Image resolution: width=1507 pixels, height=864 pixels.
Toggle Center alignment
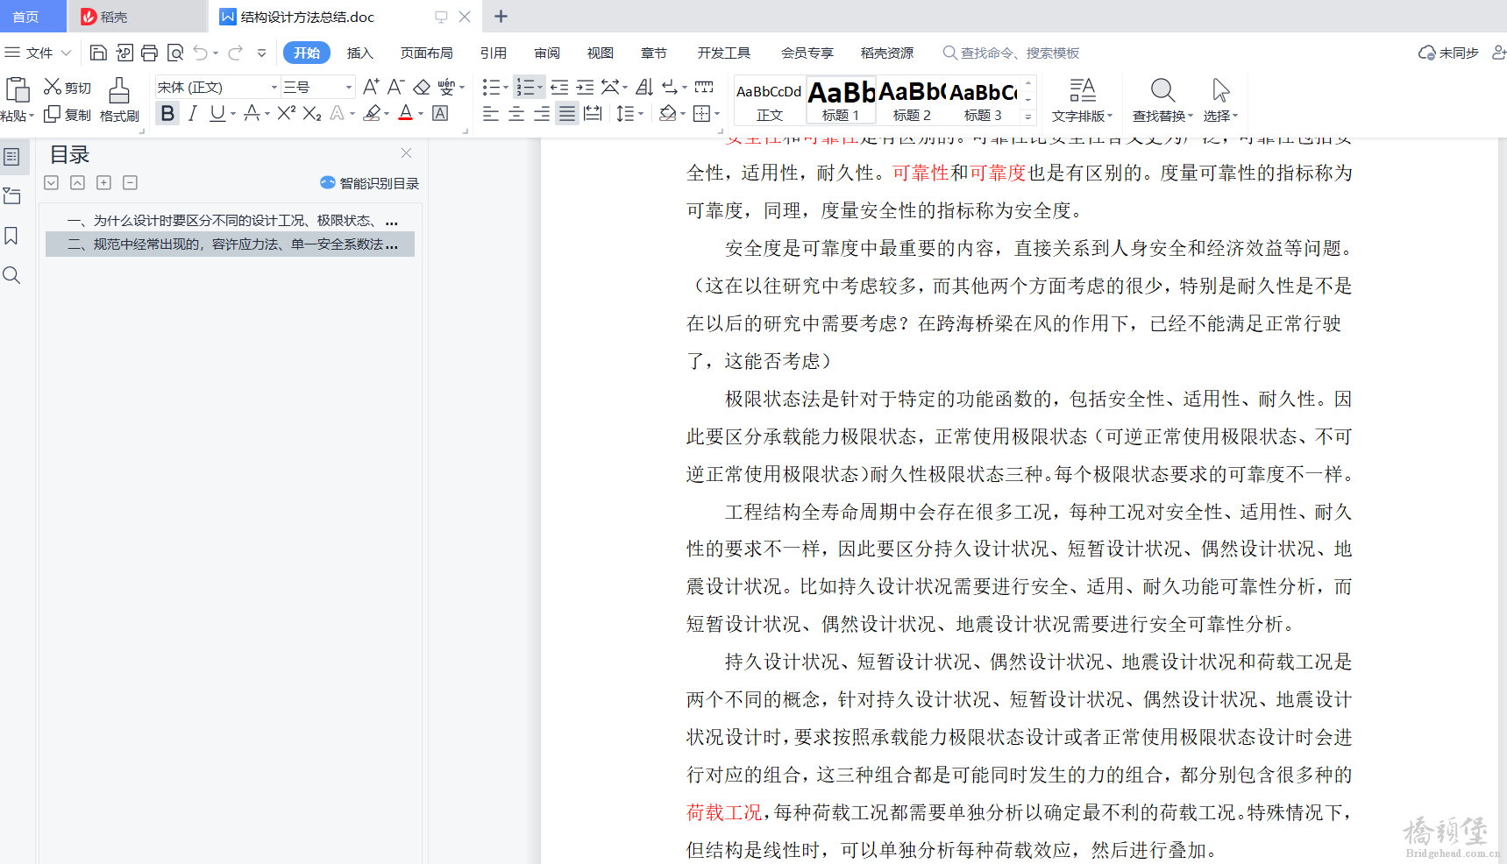516,114
